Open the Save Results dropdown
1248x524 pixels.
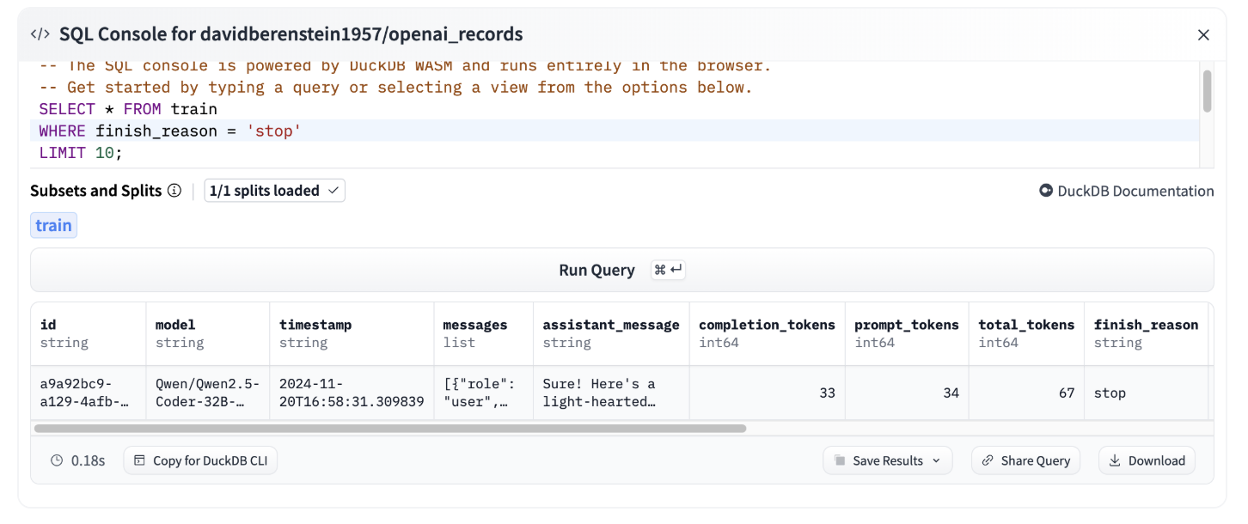click(x=887, y=460)
